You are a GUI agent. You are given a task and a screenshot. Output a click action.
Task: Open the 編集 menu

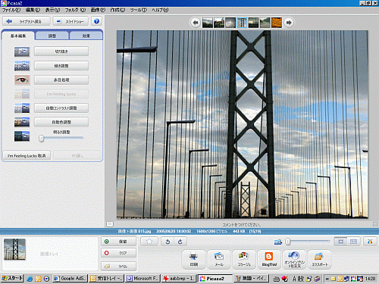[33, 10]
